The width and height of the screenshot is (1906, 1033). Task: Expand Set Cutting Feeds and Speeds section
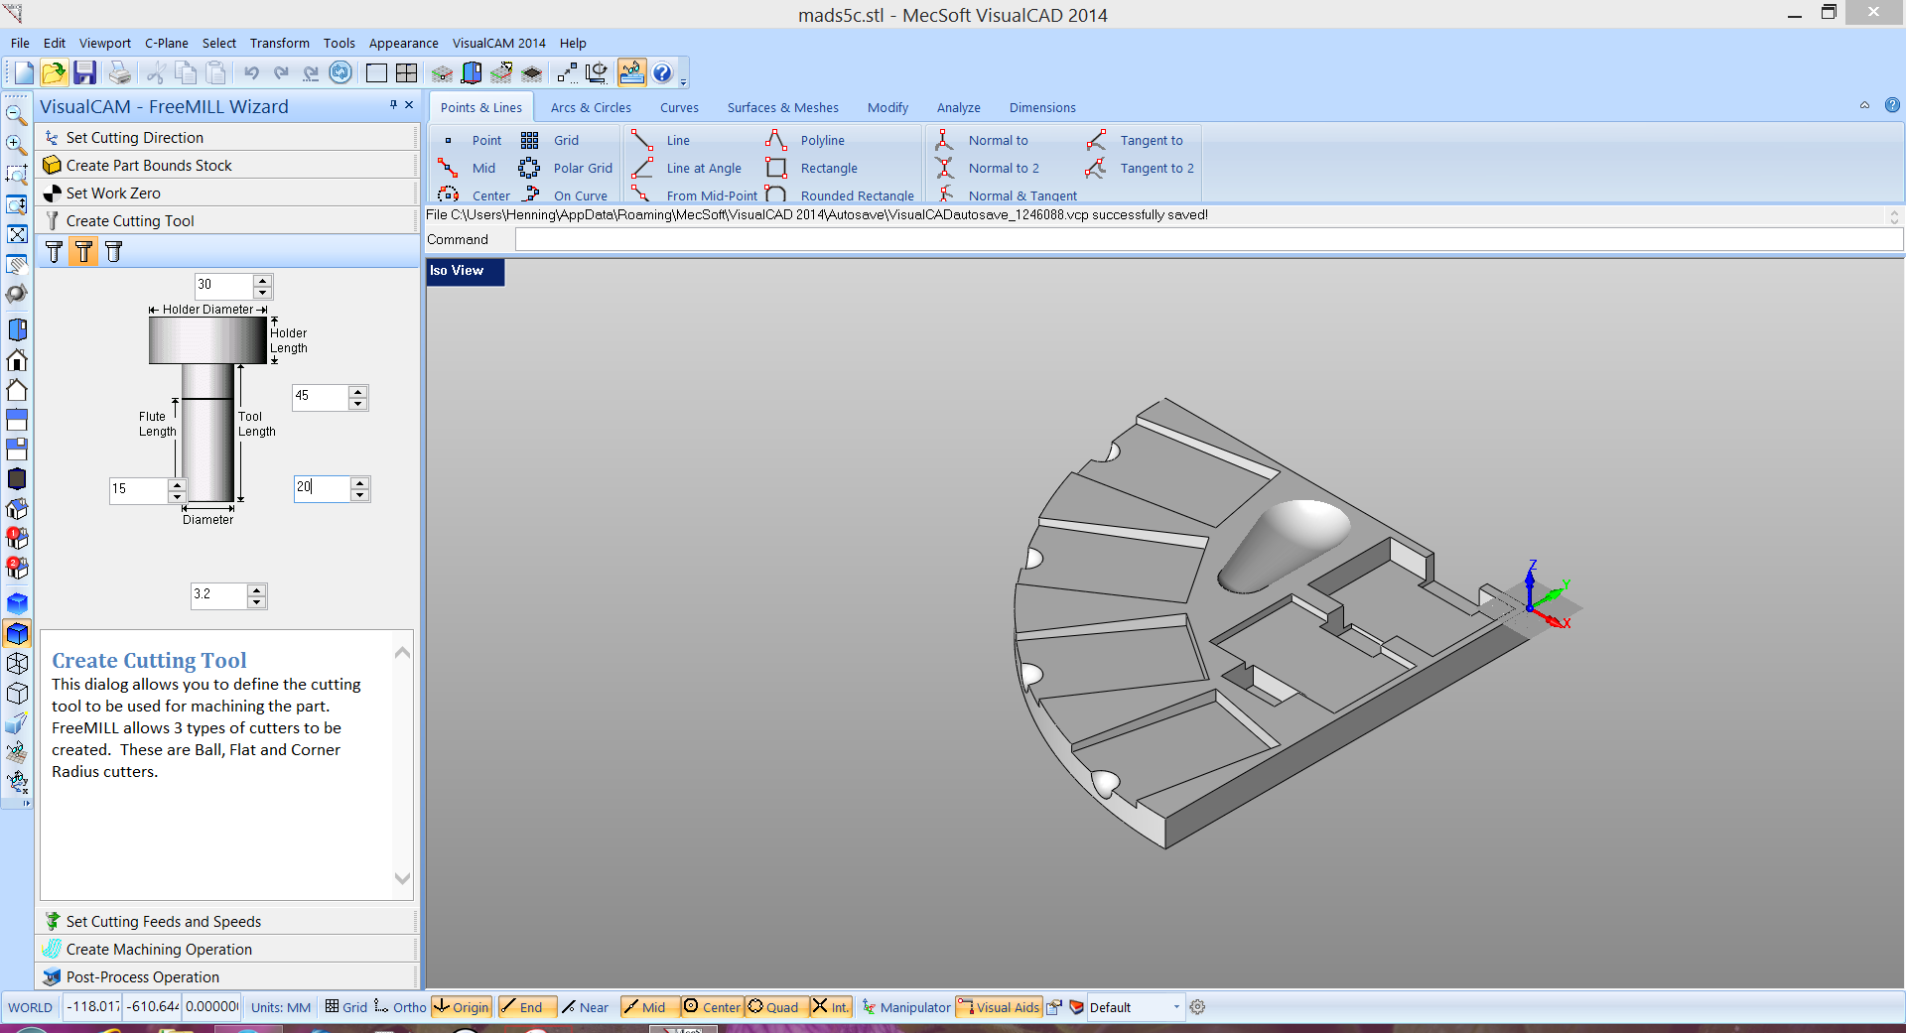coord(164,922)
